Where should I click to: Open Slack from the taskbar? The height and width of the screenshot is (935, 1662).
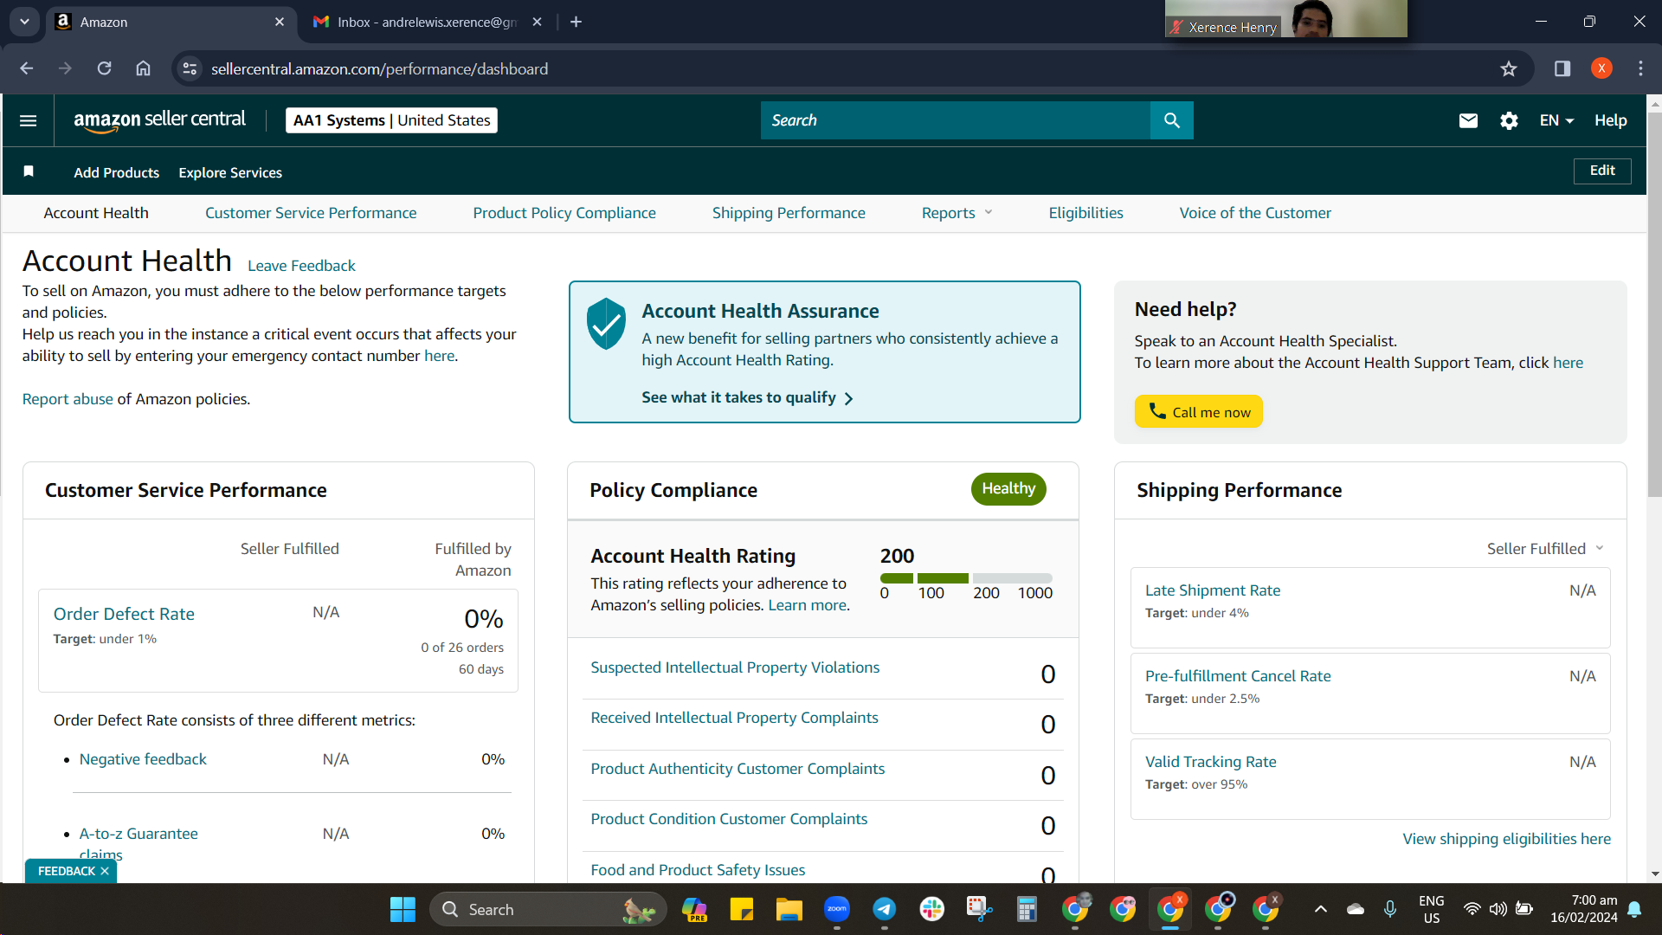[x=931, y=909]
